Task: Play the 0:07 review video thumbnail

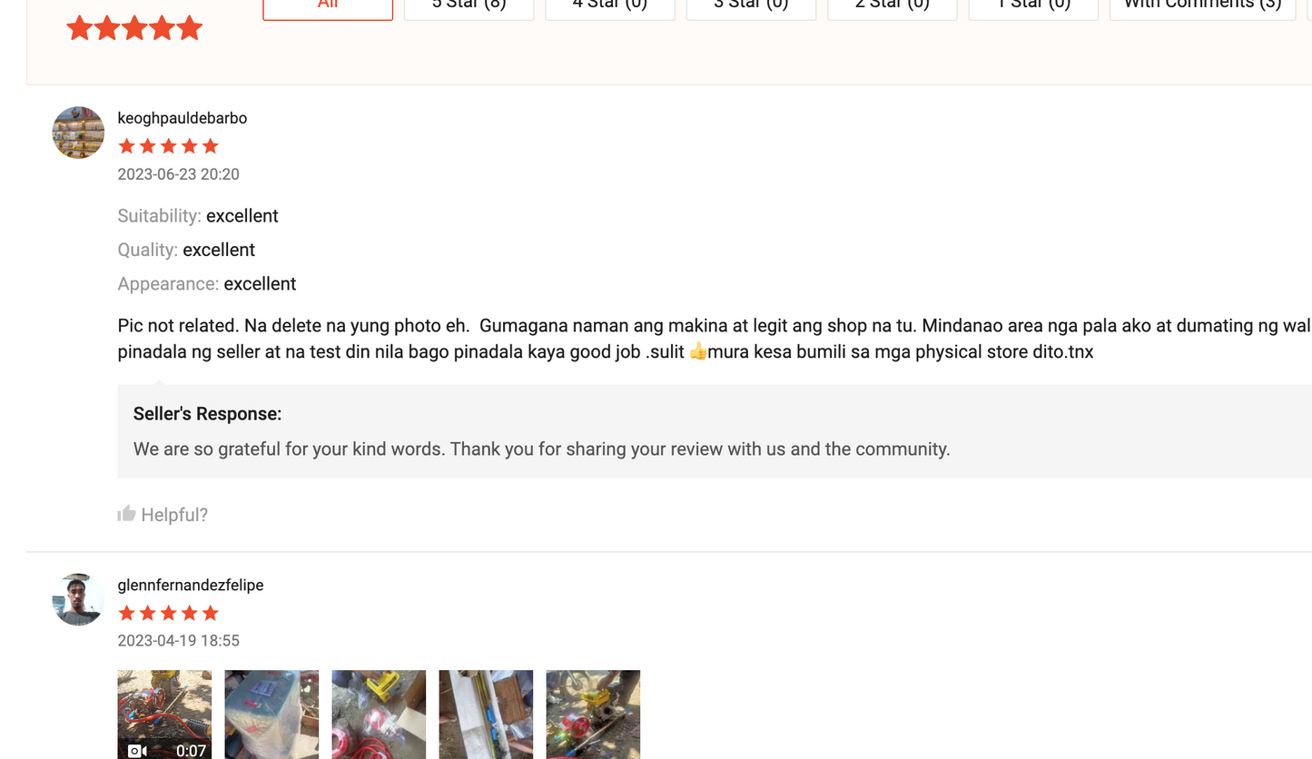Action: pyautogui.click(x=164, y=715)
